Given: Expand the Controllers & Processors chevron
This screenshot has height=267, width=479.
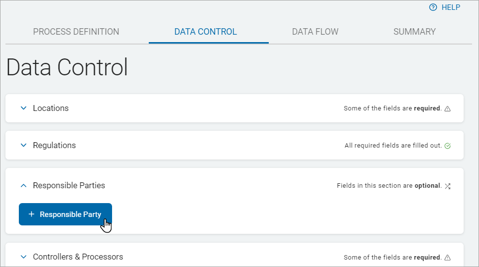Looking at the screenshot, I should (23, 257).
